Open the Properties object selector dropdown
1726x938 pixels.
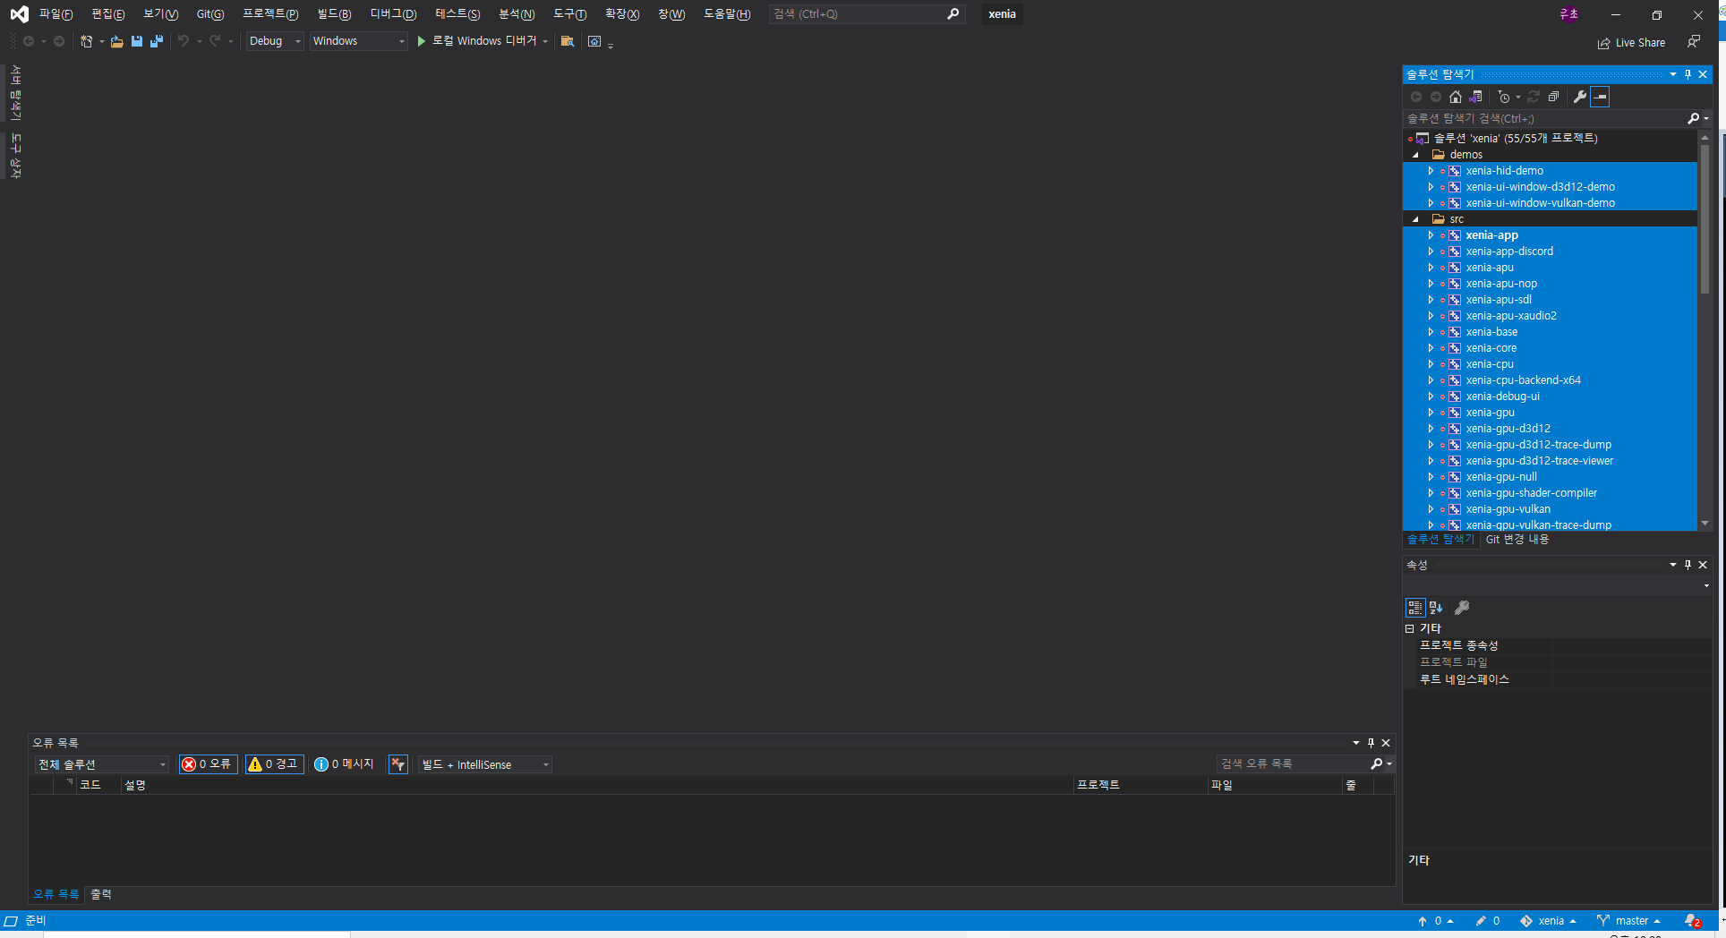(1705, 585)
